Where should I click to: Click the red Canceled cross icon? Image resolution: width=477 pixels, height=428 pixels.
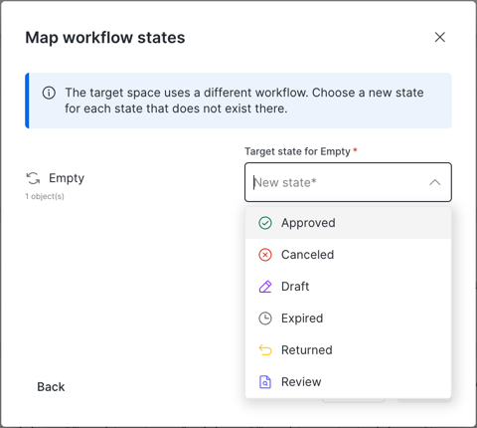click(x=265, y=255)
